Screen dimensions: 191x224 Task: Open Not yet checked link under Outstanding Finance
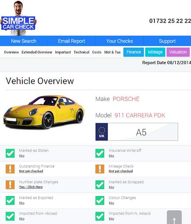click(31, 171)
